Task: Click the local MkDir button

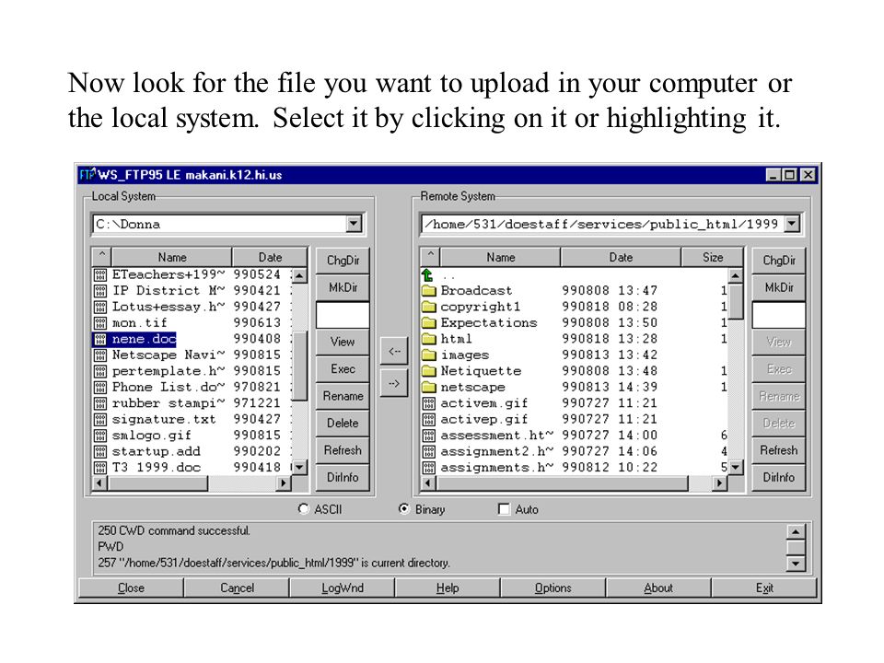Action: [x=343, y=287]
